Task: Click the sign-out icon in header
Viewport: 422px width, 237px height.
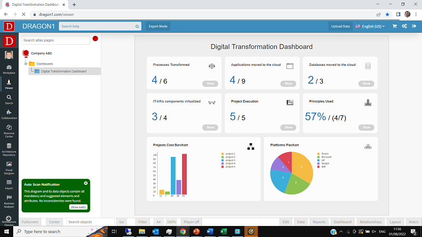Action: [414, 26]
